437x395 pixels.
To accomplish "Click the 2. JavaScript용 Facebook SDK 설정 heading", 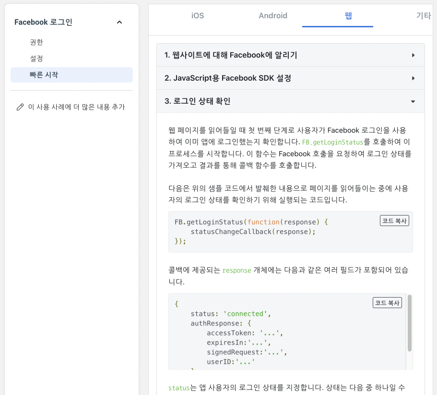I will click(x=228, y=78).
